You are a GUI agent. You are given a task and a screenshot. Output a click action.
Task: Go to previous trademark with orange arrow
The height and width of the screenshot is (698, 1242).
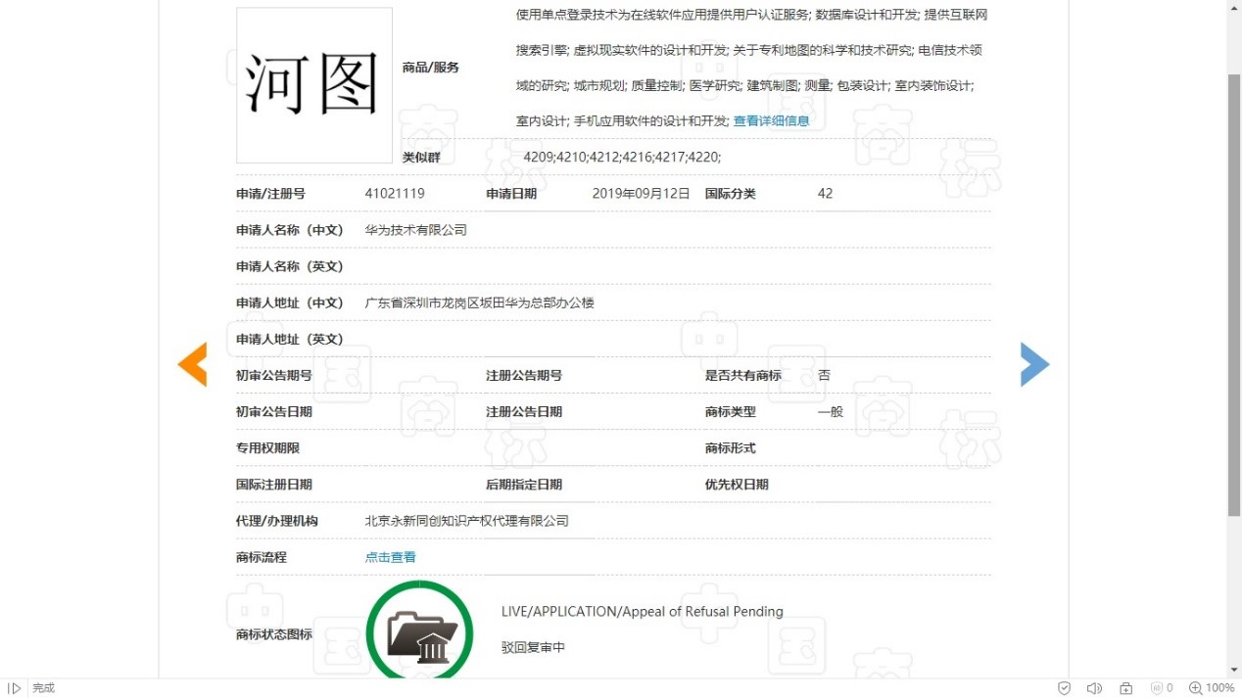coord(192,364)
